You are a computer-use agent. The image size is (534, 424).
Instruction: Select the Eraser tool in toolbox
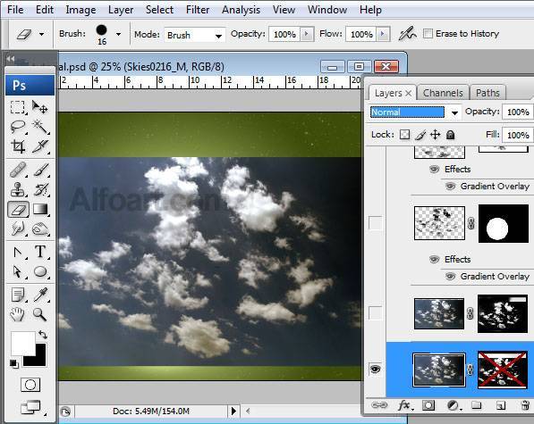click(19, 209)
